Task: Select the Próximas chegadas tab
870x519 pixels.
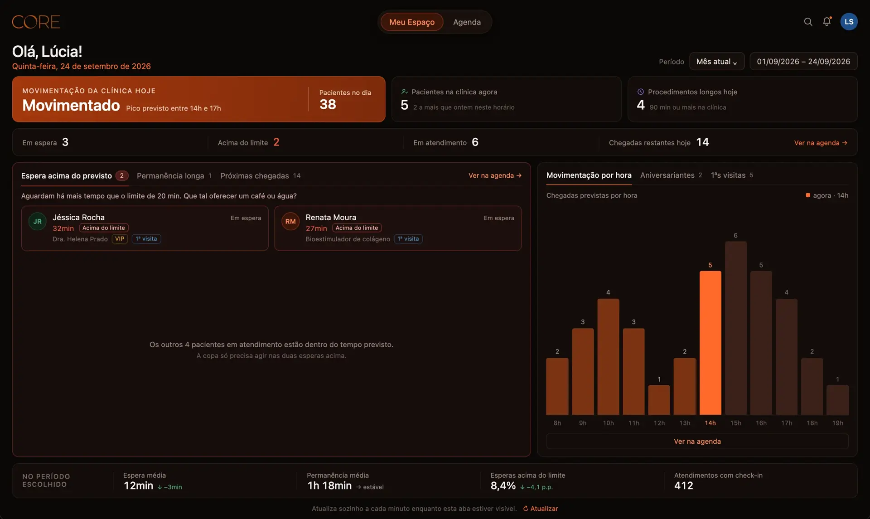Action: [261, 176]
